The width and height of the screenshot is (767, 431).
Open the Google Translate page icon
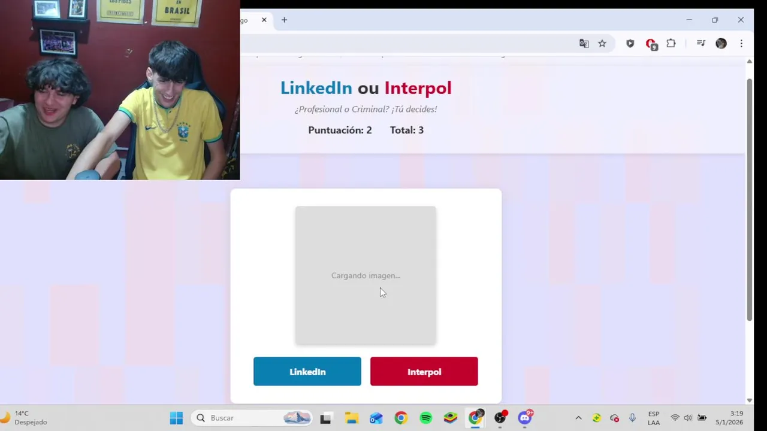(584, 43)
